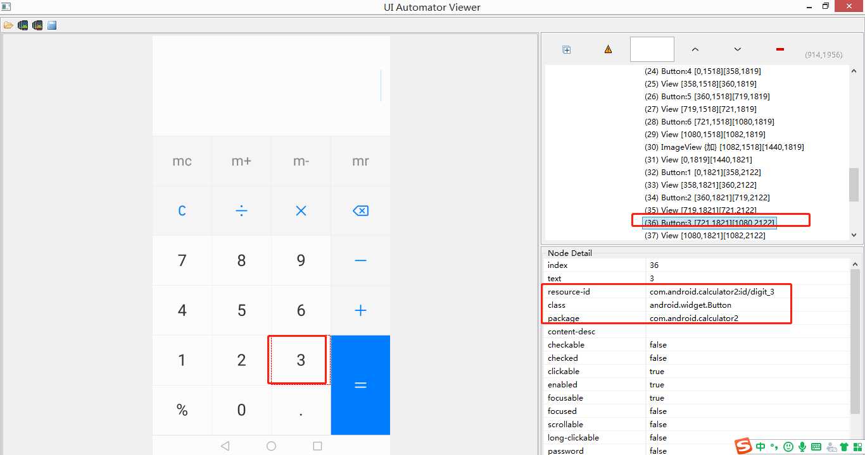Select tree node (34) Button:2
Screen dimensions: 865x455
click(707, 198)
